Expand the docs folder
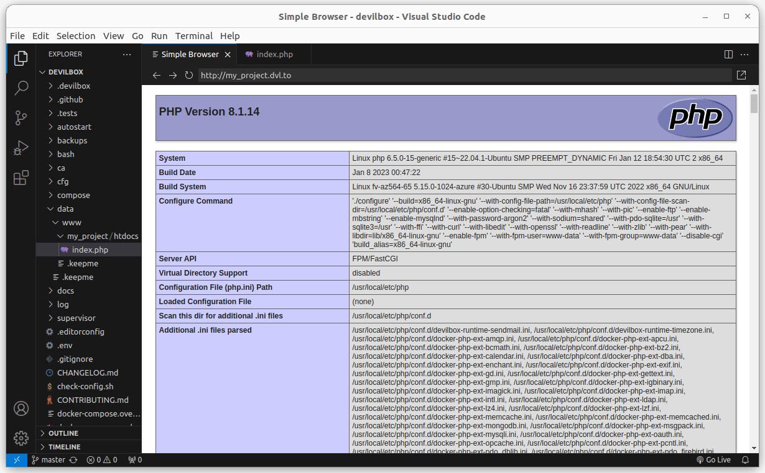Image resolution: width=765 pixels, height=473 pixels. coord(65,291)
